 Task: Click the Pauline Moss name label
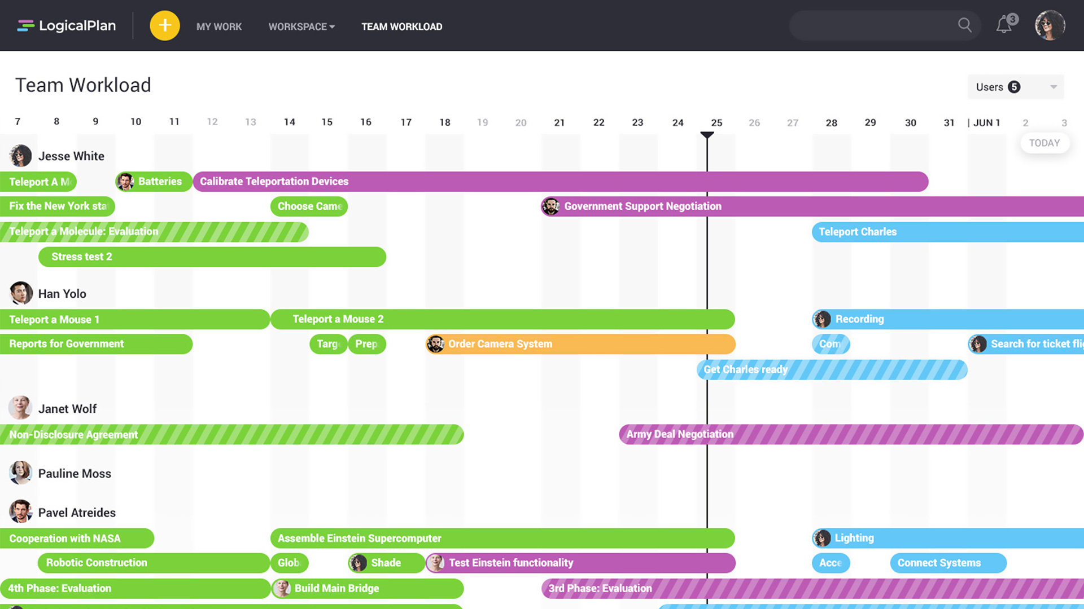coord(75,474)
